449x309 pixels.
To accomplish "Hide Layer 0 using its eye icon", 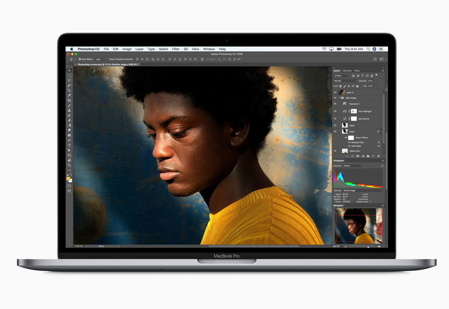I will [335, 92].
